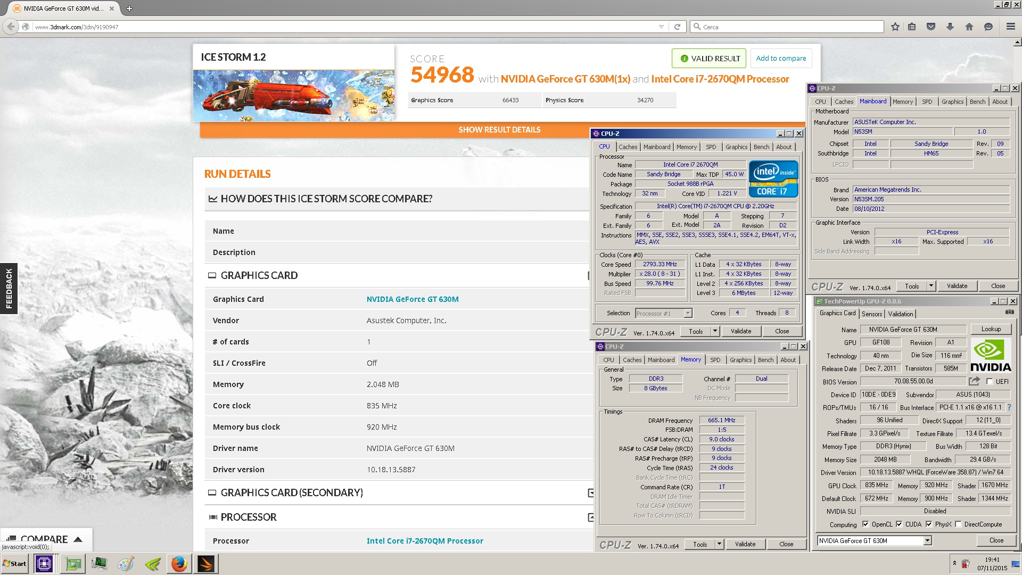This screenshot has width=1022, height=575.
Task: Go to the Firefox home page
Action: point(969,27)
